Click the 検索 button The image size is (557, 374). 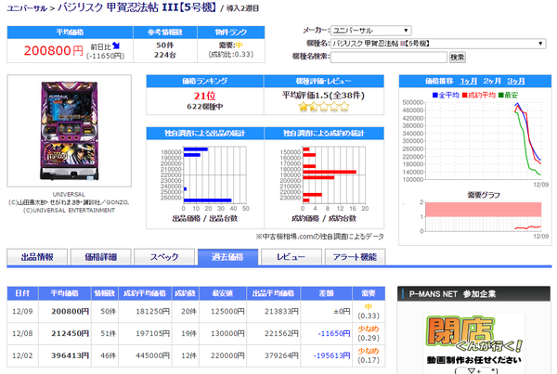click(x=457, y=58)
